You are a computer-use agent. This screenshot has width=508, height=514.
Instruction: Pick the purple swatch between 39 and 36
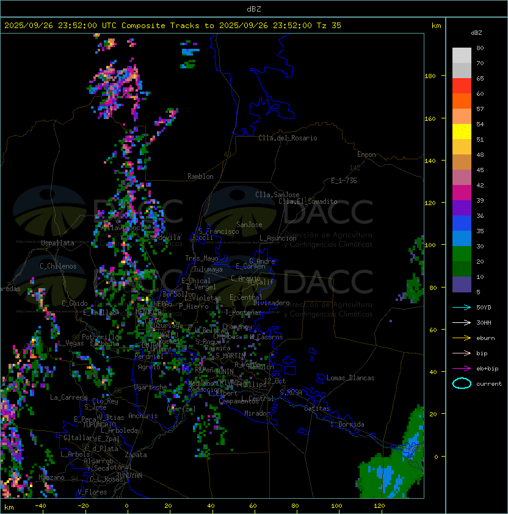coord(462,208)
